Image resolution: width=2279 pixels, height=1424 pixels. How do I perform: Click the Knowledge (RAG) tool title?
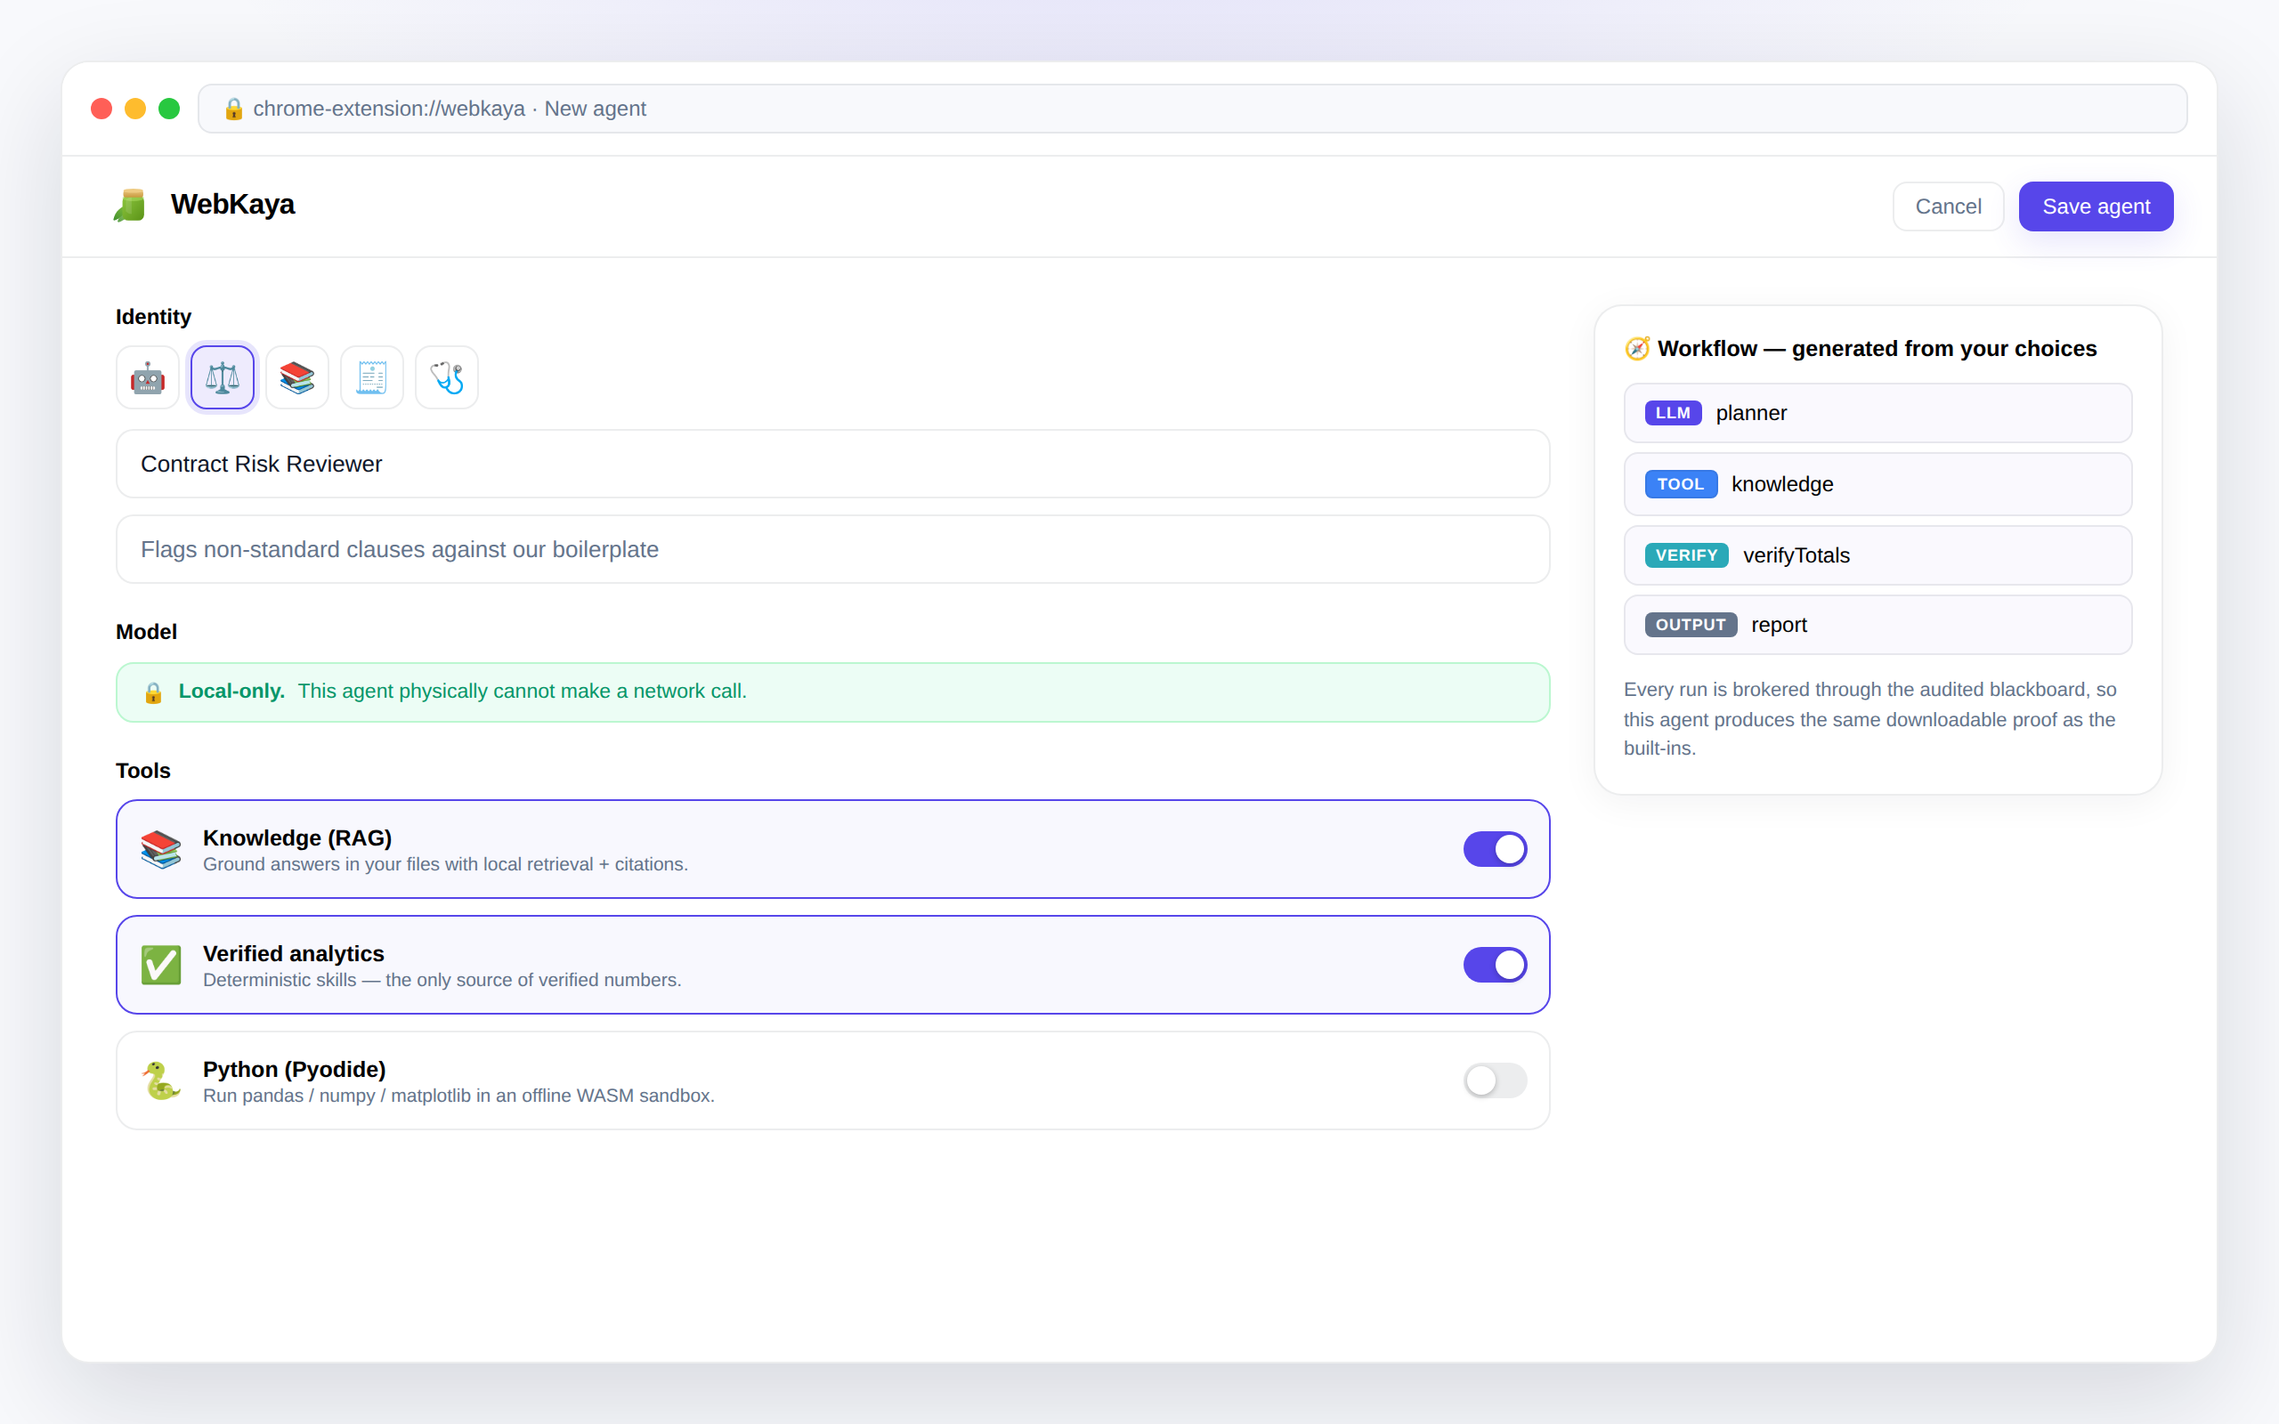coord(297,838)
